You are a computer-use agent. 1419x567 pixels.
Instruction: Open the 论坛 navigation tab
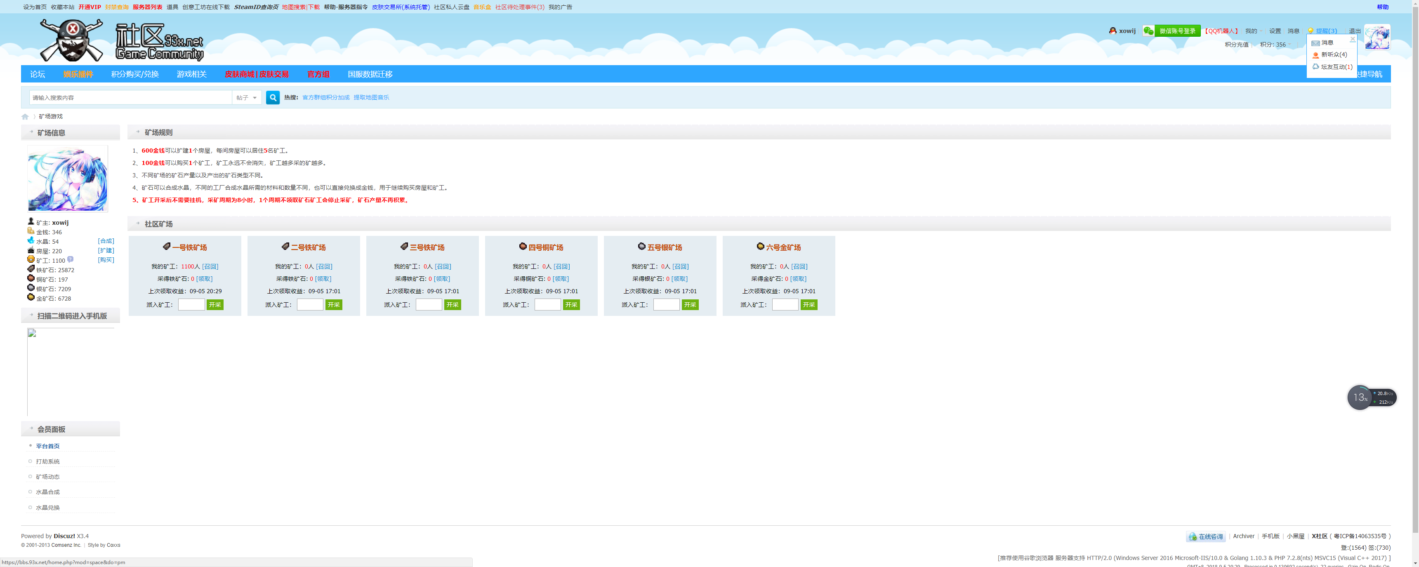[x=38, y=74]
